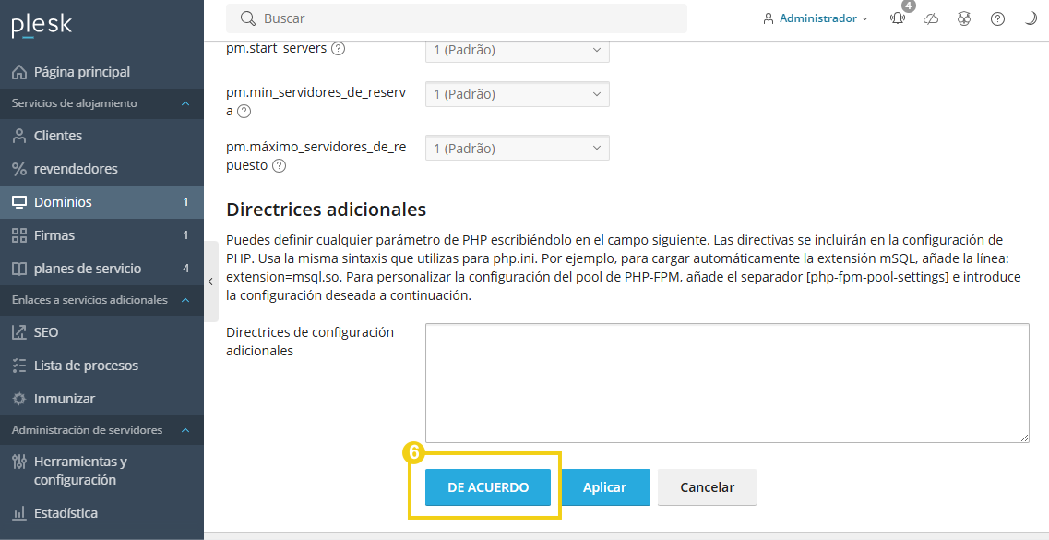Image resolution: width=1049 pixels, height=540 pixels.
Task: Go to Página principal home icon
Action: (x=19, y=71)
